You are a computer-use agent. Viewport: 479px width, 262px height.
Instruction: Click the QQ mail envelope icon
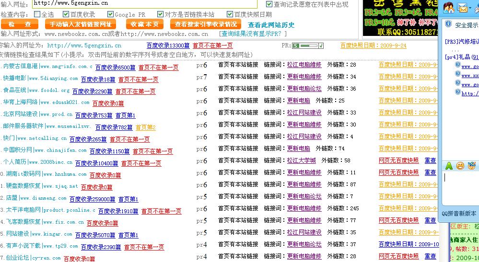pos(463,8)
